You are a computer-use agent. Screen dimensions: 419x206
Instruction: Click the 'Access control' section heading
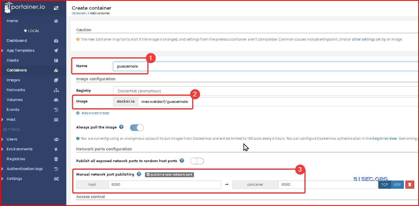click(91, 197)
